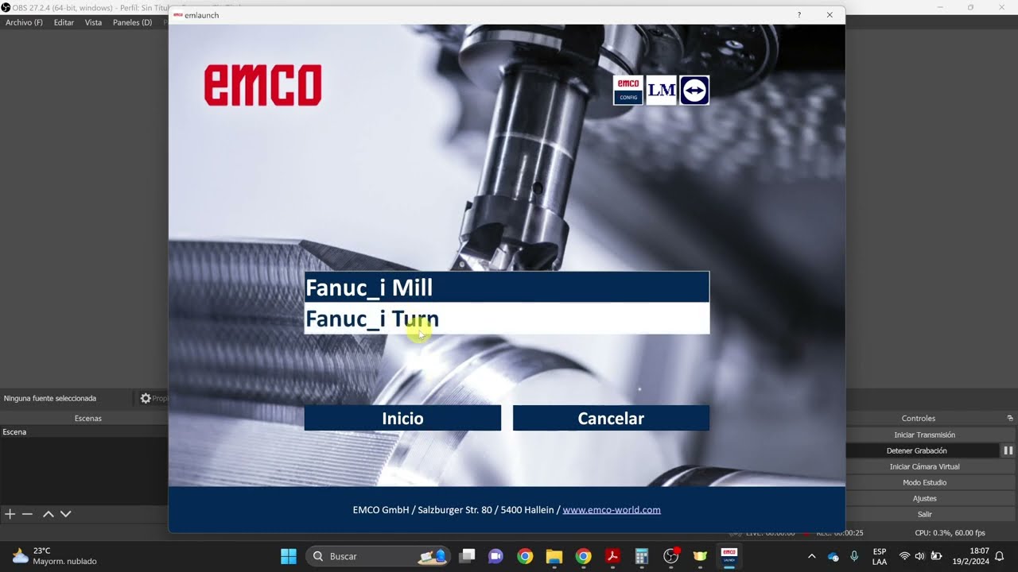Open the notifications bell icon
This screenshot has width=1018, height=572.
[x=1000, y=556]
